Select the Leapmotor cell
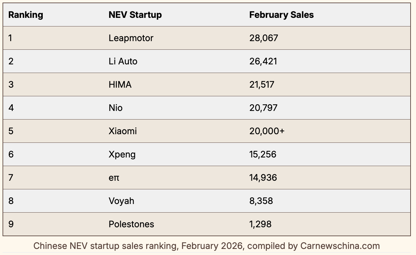 (131, 38)
